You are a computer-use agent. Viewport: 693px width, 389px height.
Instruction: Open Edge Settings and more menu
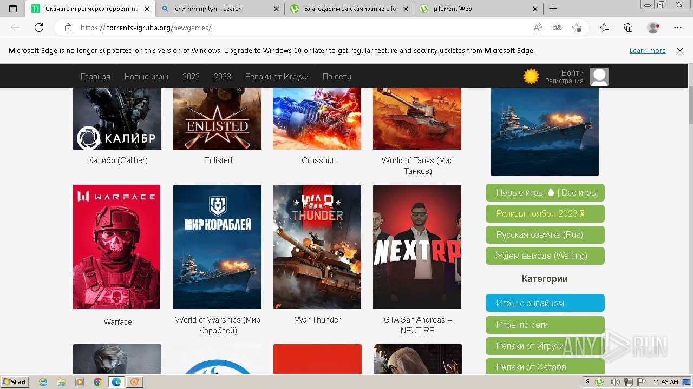point(678,28)
